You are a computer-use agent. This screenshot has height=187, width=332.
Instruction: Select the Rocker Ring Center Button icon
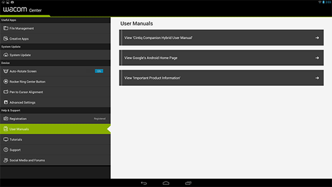pos(6,82)
